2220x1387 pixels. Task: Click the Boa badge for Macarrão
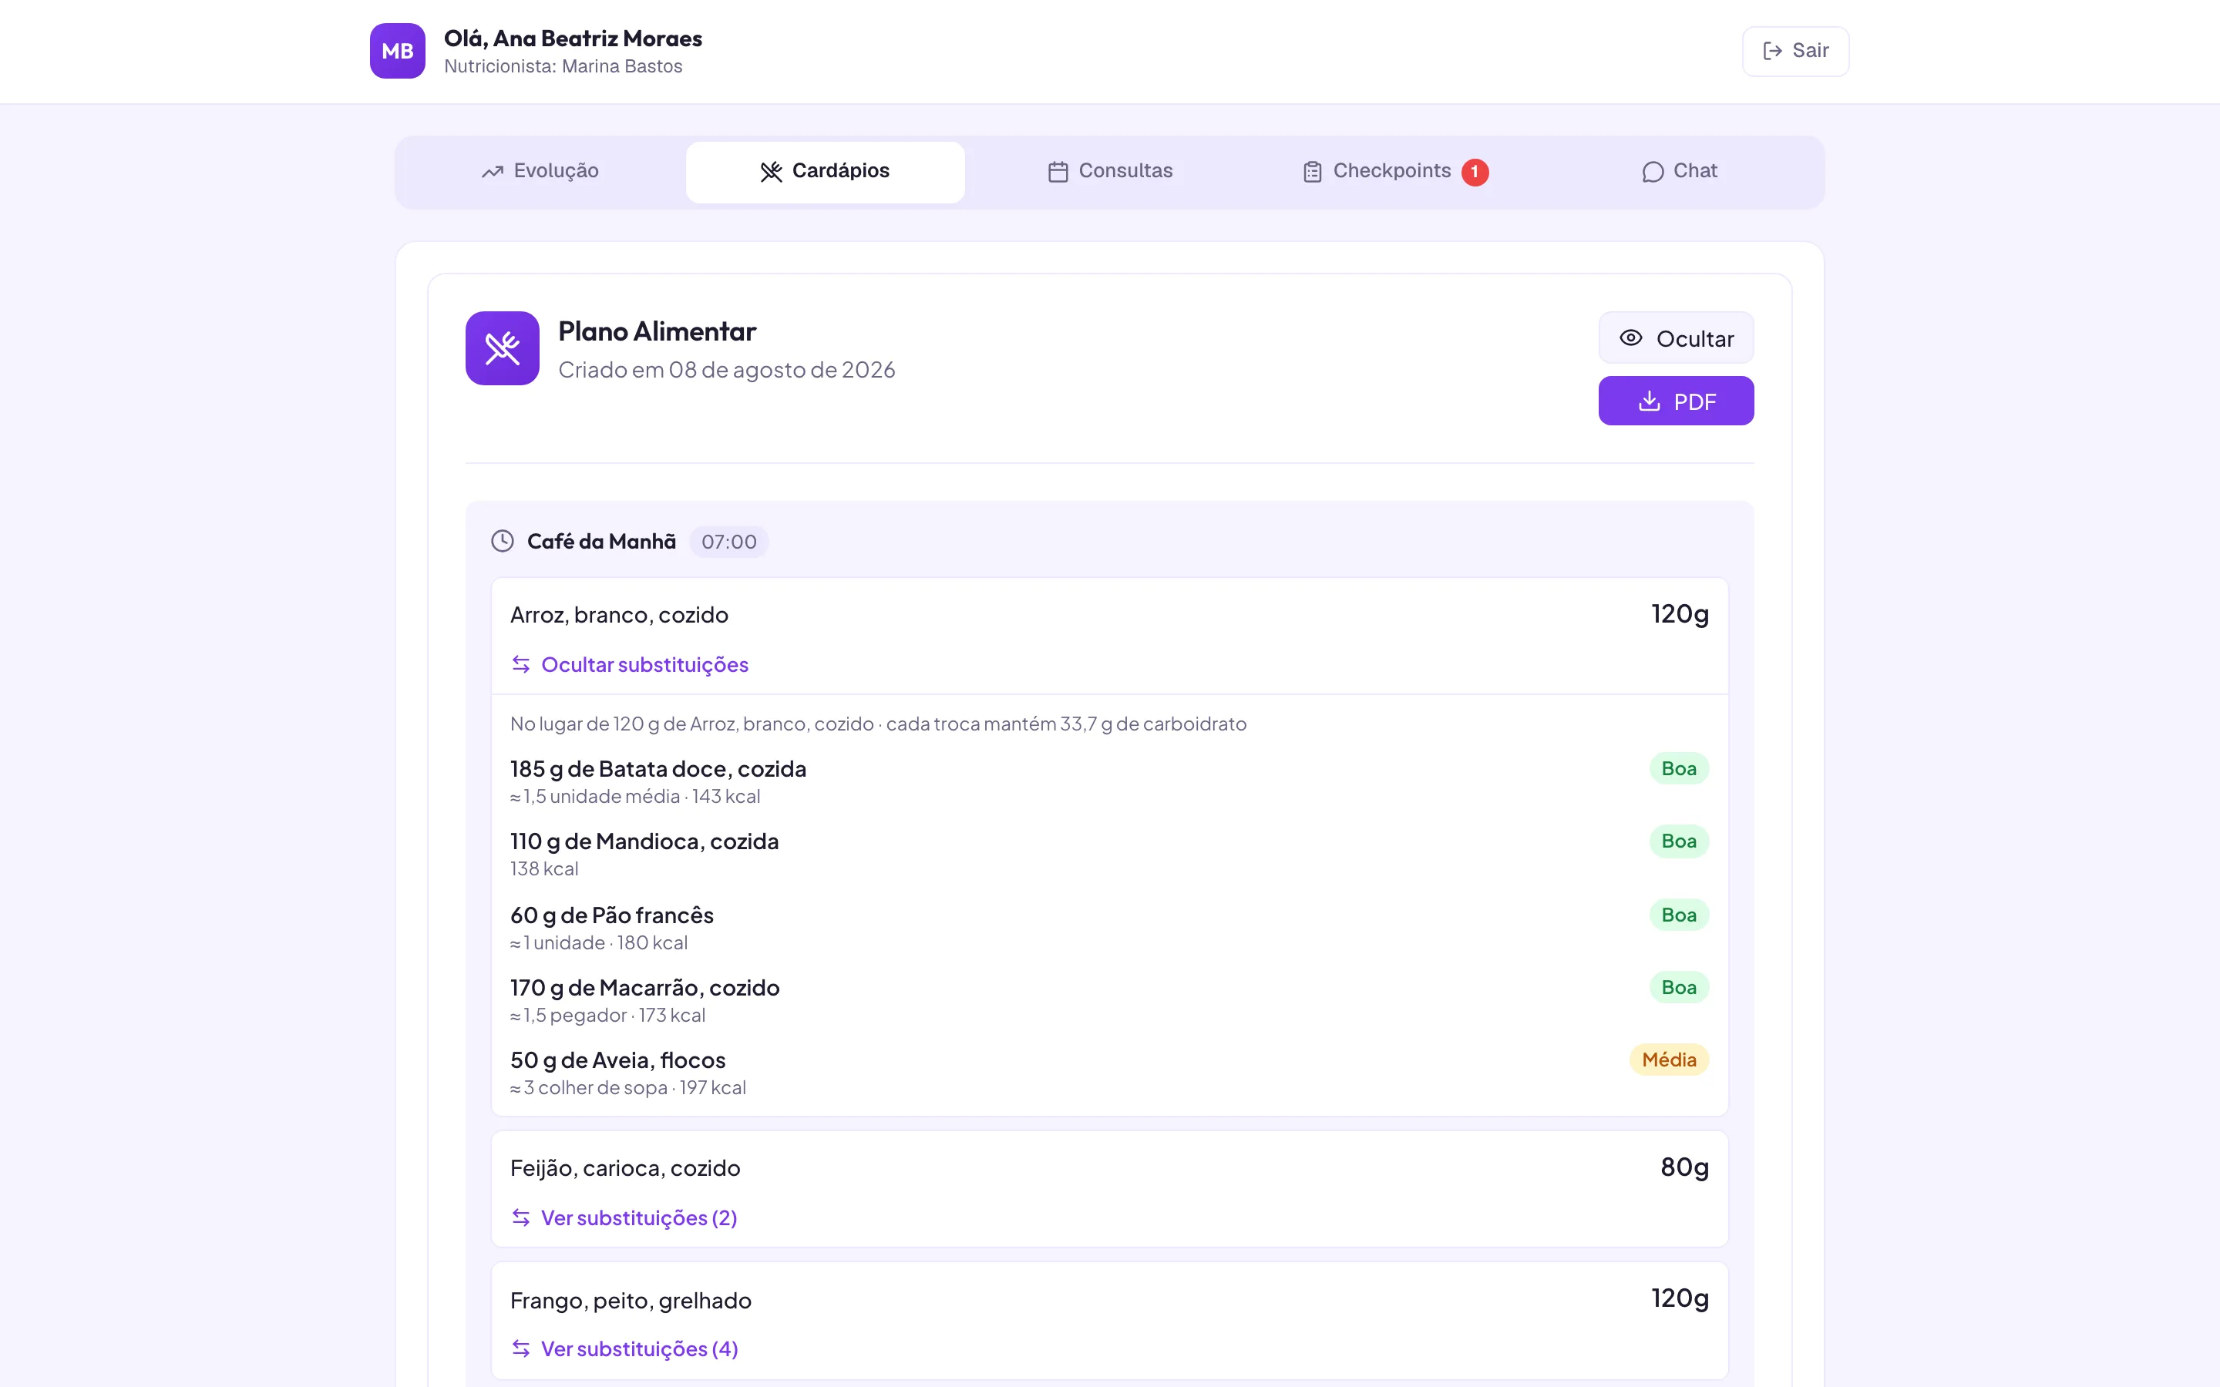[x=1679, y=988]
